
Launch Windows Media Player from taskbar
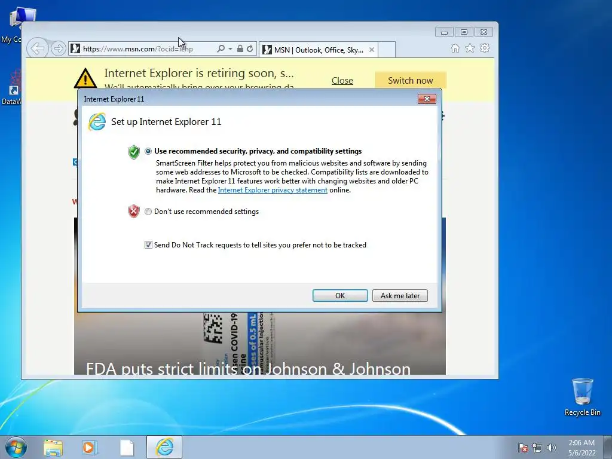click(x=90, y=447)
